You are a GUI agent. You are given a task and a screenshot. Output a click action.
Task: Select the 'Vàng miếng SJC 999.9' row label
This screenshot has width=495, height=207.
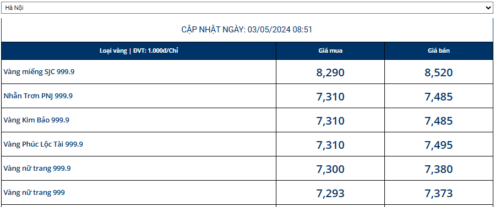pos(39,72)
